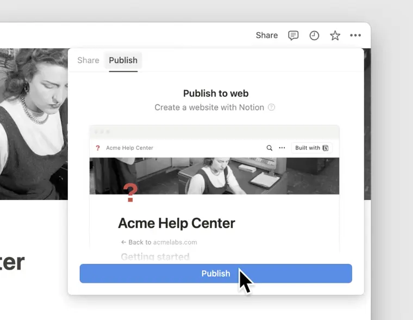Select the Publish tab

point(123,60)
